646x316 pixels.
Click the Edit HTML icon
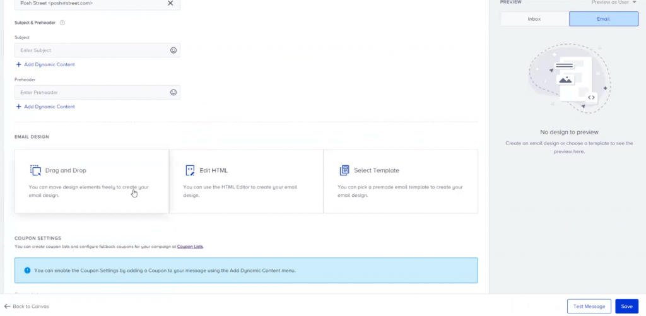190,170
